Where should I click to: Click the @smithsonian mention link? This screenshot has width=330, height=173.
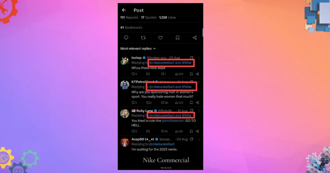click(x=173, y=121)
